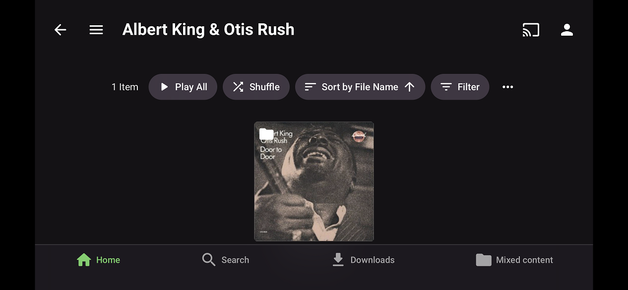Toggle the ascending sort direction arrow

pyautogui.click(x=409, y=87)
